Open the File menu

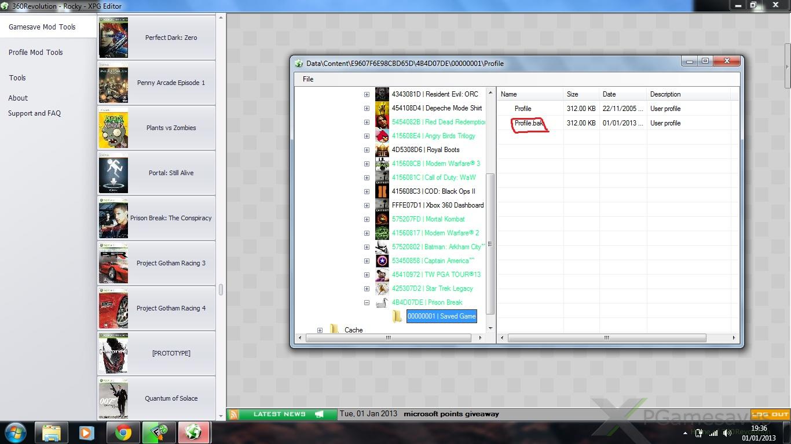click(308, 79)
